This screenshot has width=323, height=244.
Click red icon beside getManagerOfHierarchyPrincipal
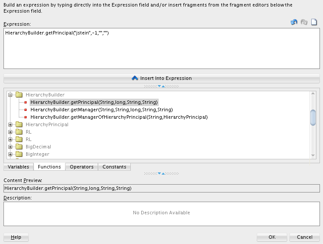26,117
